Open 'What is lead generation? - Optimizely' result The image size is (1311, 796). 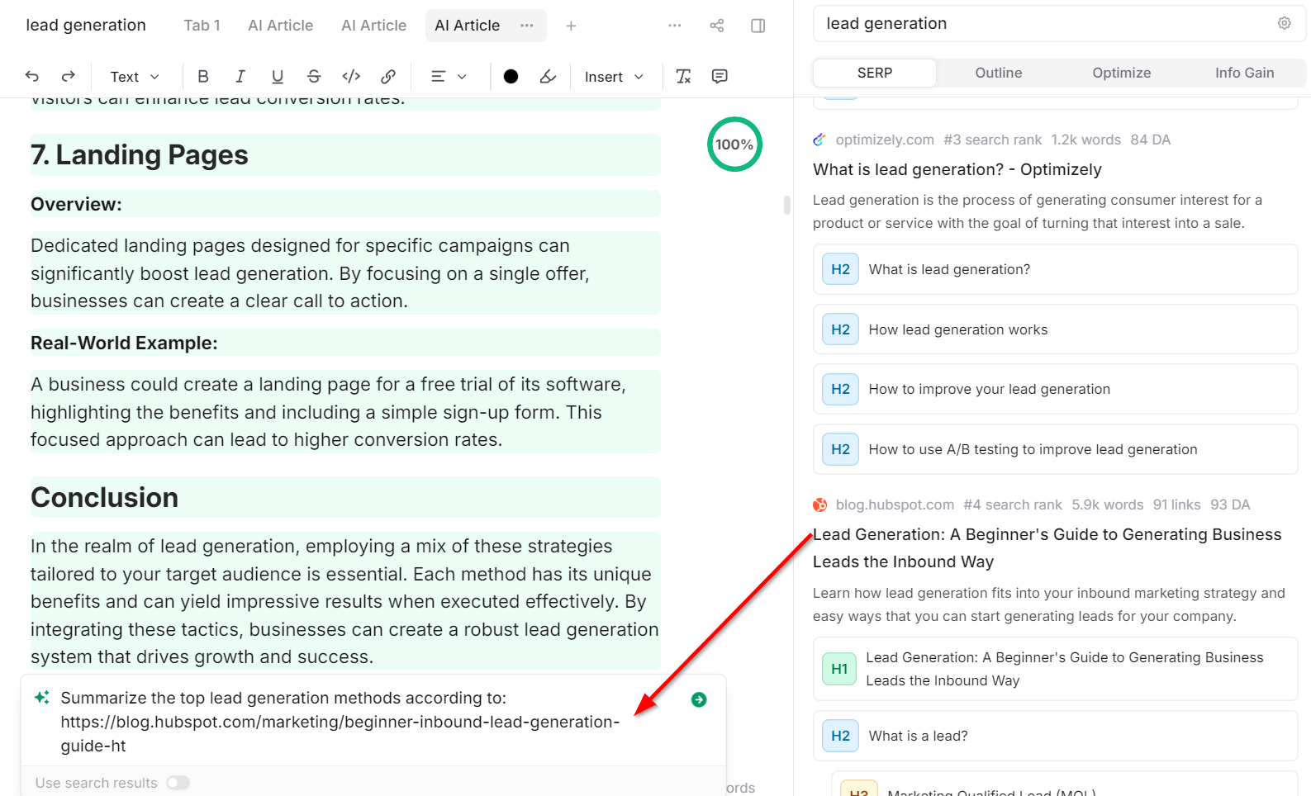coord(957,169)
